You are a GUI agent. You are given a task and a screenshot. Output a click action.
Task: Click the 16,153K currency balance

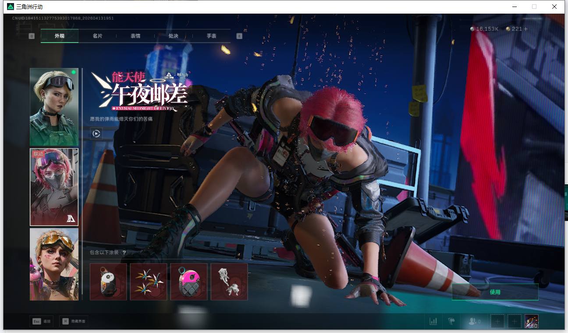484,29
